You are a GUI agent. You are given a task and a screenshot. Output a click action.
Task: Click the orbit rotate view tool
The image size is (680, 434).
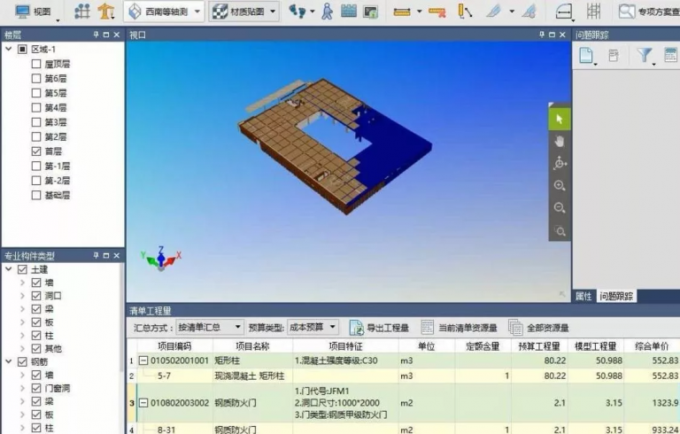click(559, 164)
